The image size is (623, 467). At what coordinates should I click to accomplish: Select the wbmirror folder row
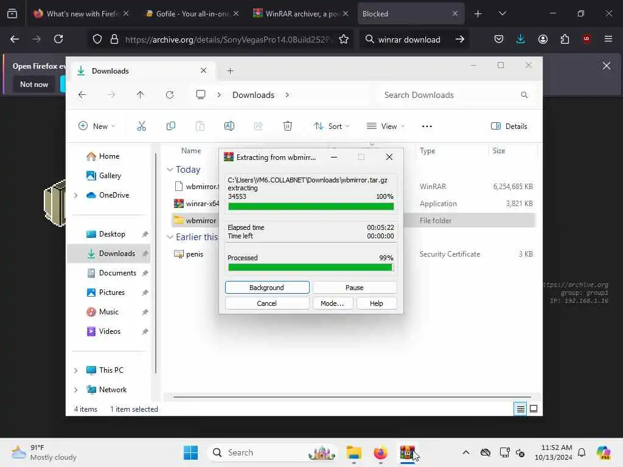(x=353, y=221)
